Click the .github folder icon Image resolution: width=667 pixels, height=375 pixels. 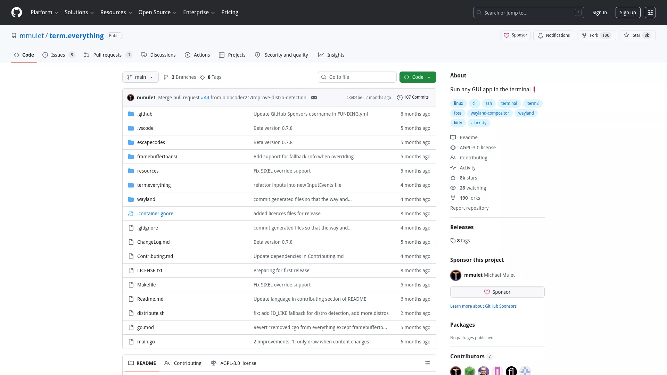(131, 114)
